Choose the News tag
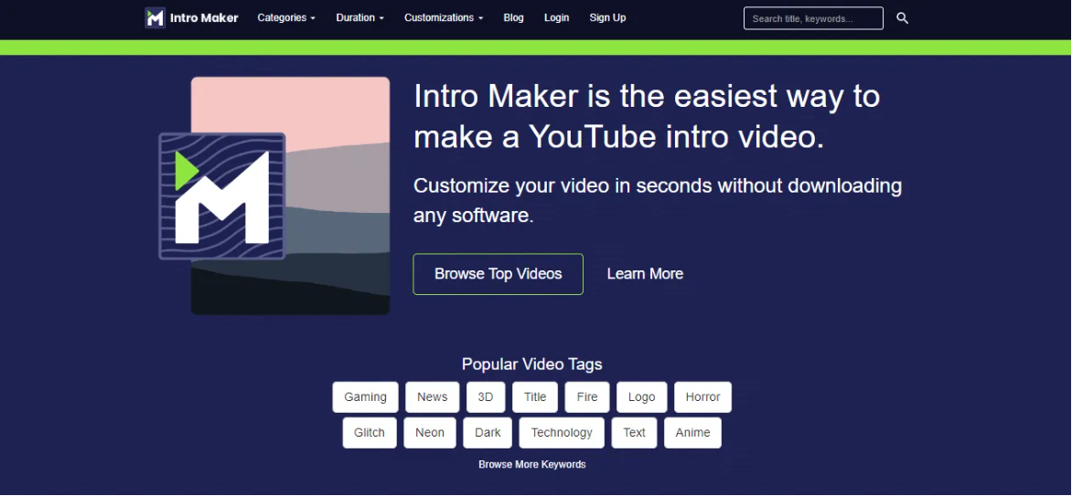The height and width of the screenshot is (496, 1072). click(x=432, y=397)
